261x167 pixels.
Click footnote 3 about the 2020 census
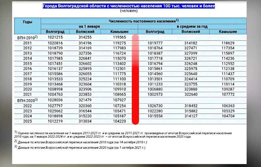coord(80,147)
